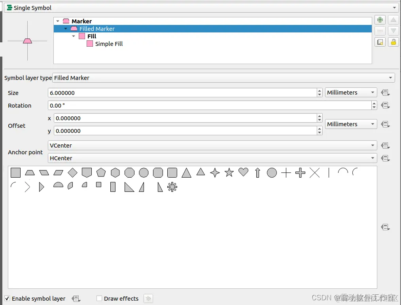Screen dimensions: 401x305
Task: Choose the shield marker shape
Action: tap(87, 173)
